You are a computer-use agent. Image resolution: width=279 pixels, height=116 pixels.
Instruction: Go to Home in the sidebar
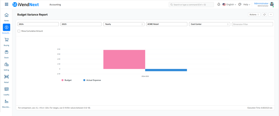(x=7, y=15)
